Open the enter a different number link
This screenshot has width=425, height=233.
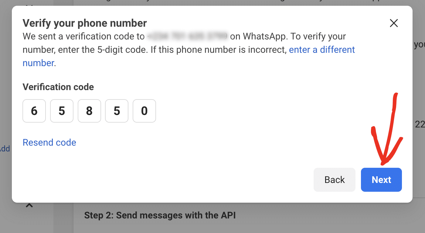coord(322,49)
